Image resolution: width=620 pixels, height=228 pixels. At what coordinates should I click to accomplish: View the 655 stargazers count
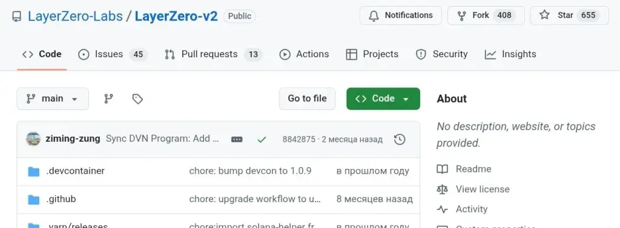[x=589, y=15]
